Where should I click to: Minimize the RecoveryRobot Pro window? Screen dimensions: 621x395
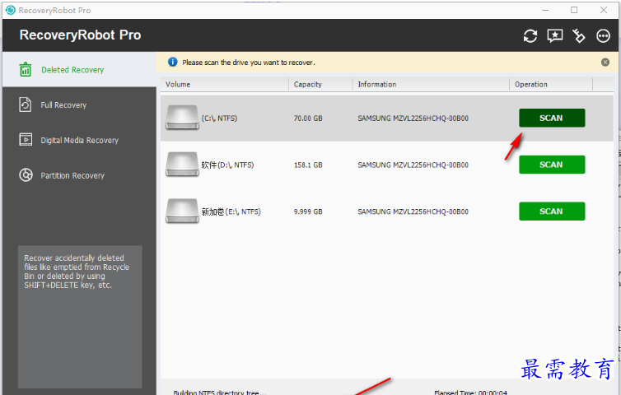(545, 11)
